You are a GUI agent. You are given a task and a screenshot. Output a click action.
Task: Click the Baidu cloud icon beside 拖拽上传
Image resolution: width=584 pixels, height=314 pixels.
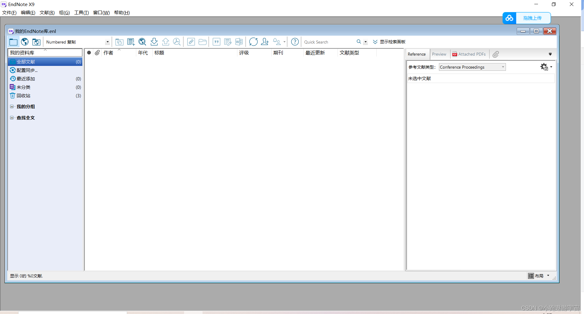[509, 18]
